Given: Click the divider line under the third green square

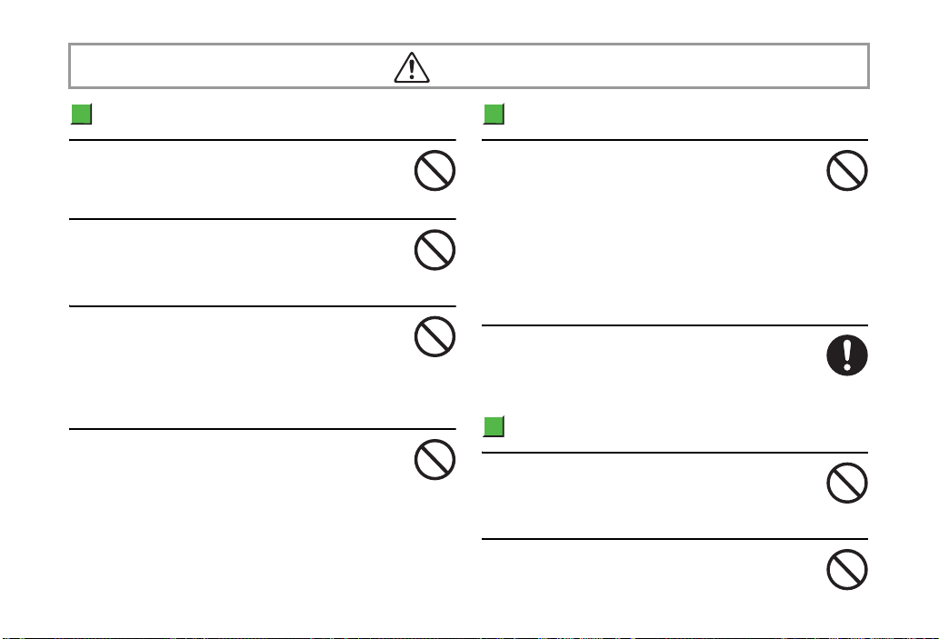Looking at the screenshot, I should 674,452.
